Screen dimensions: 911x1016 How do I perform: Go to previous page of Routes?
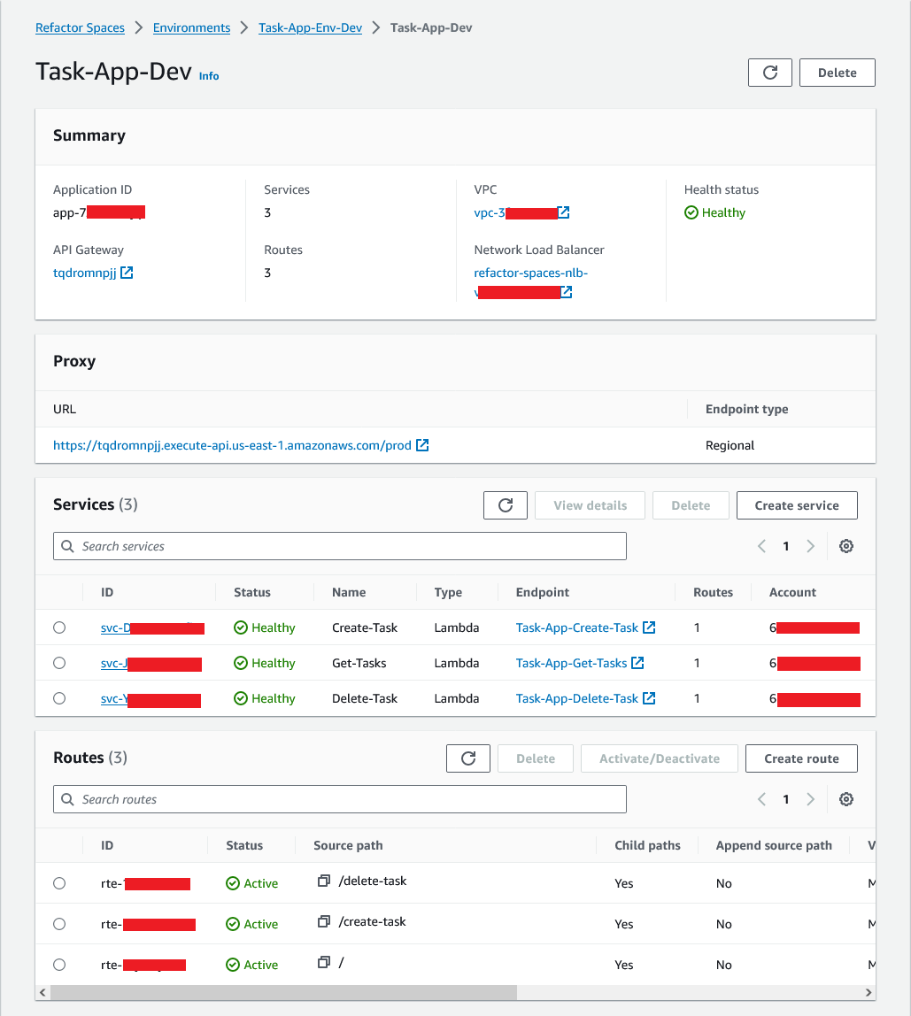pyautogui.click(x=762, y=799)
